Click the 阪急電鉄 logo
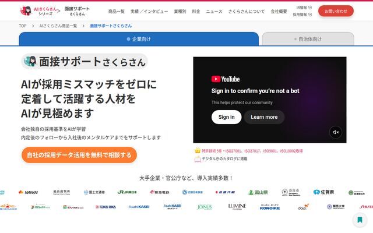The image size is (373, 233). pos(159,192)
